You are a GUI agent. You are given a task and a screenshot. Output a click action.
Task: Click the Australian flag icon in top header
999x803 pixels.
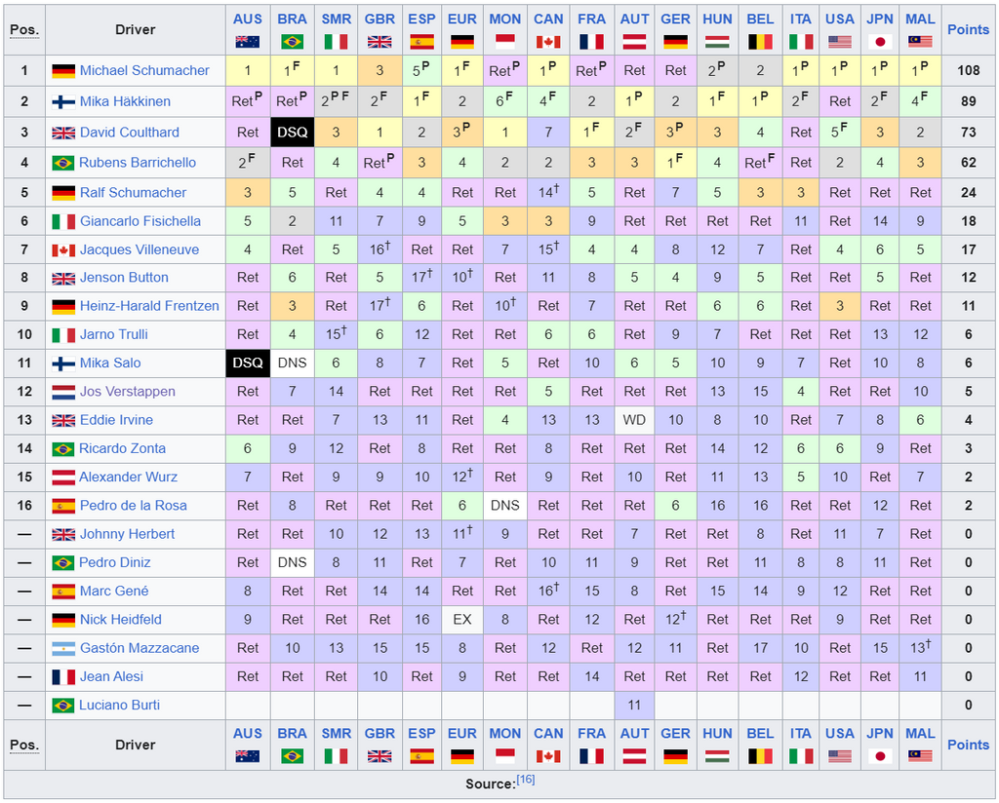(247, 42)
